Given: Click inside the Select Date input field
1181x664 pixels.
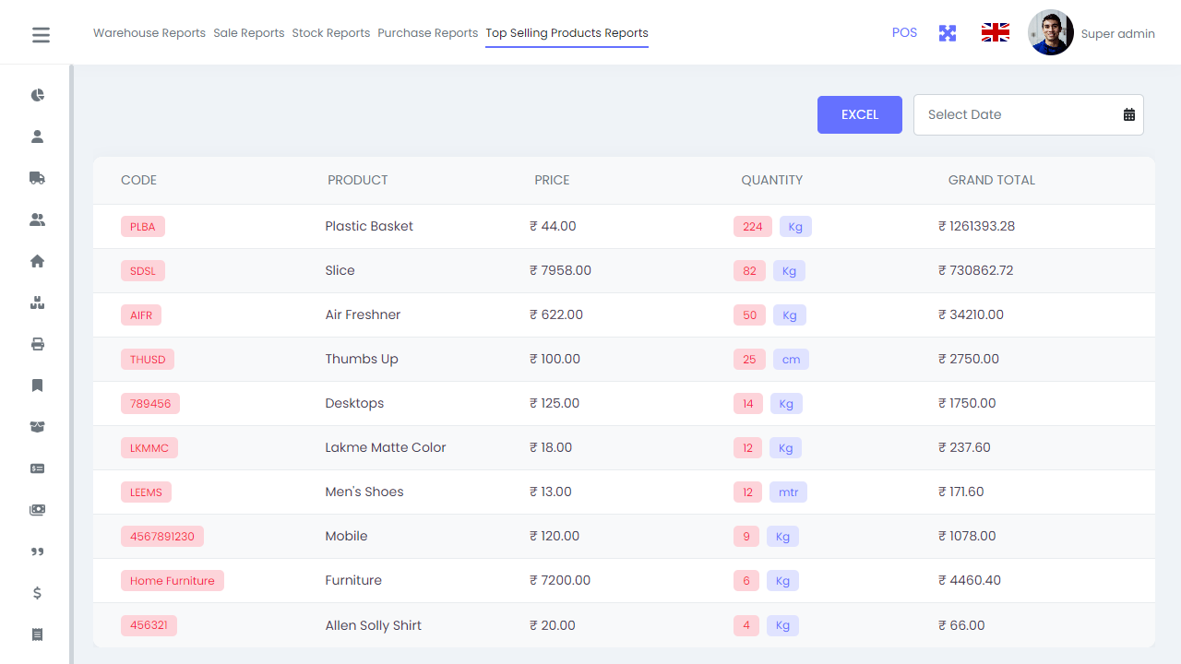Looking at the screenshot, I should [1006, 114].
